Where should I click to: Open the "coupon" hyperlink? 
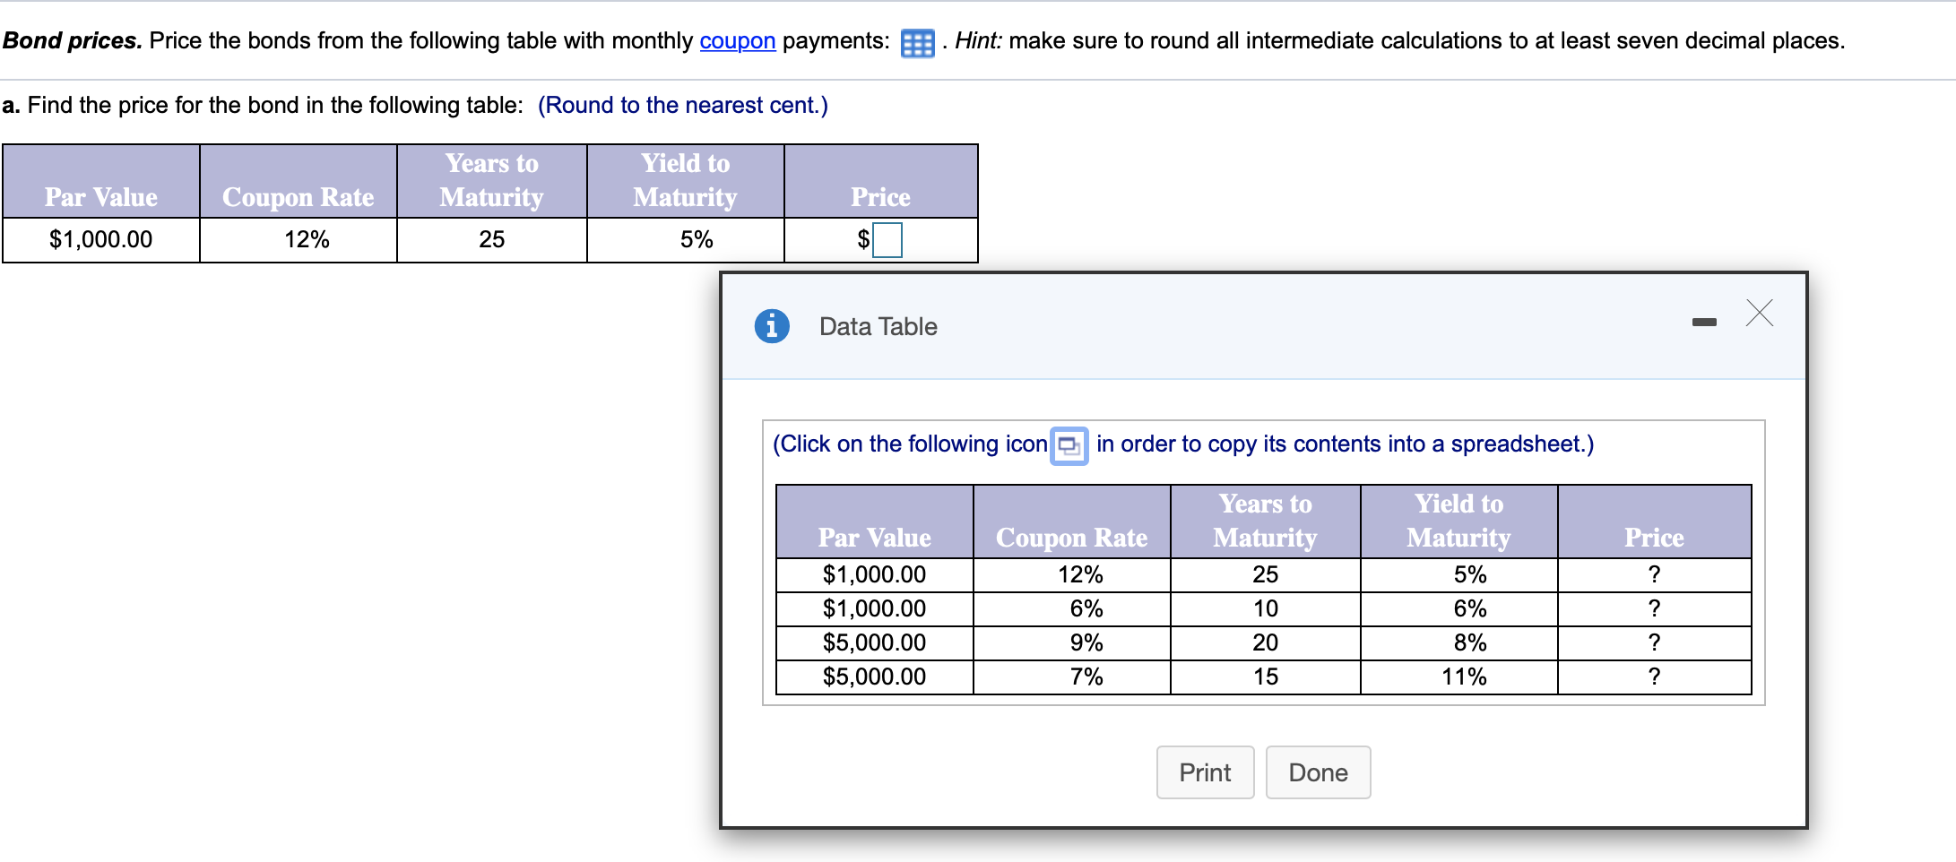coord(738,41)
